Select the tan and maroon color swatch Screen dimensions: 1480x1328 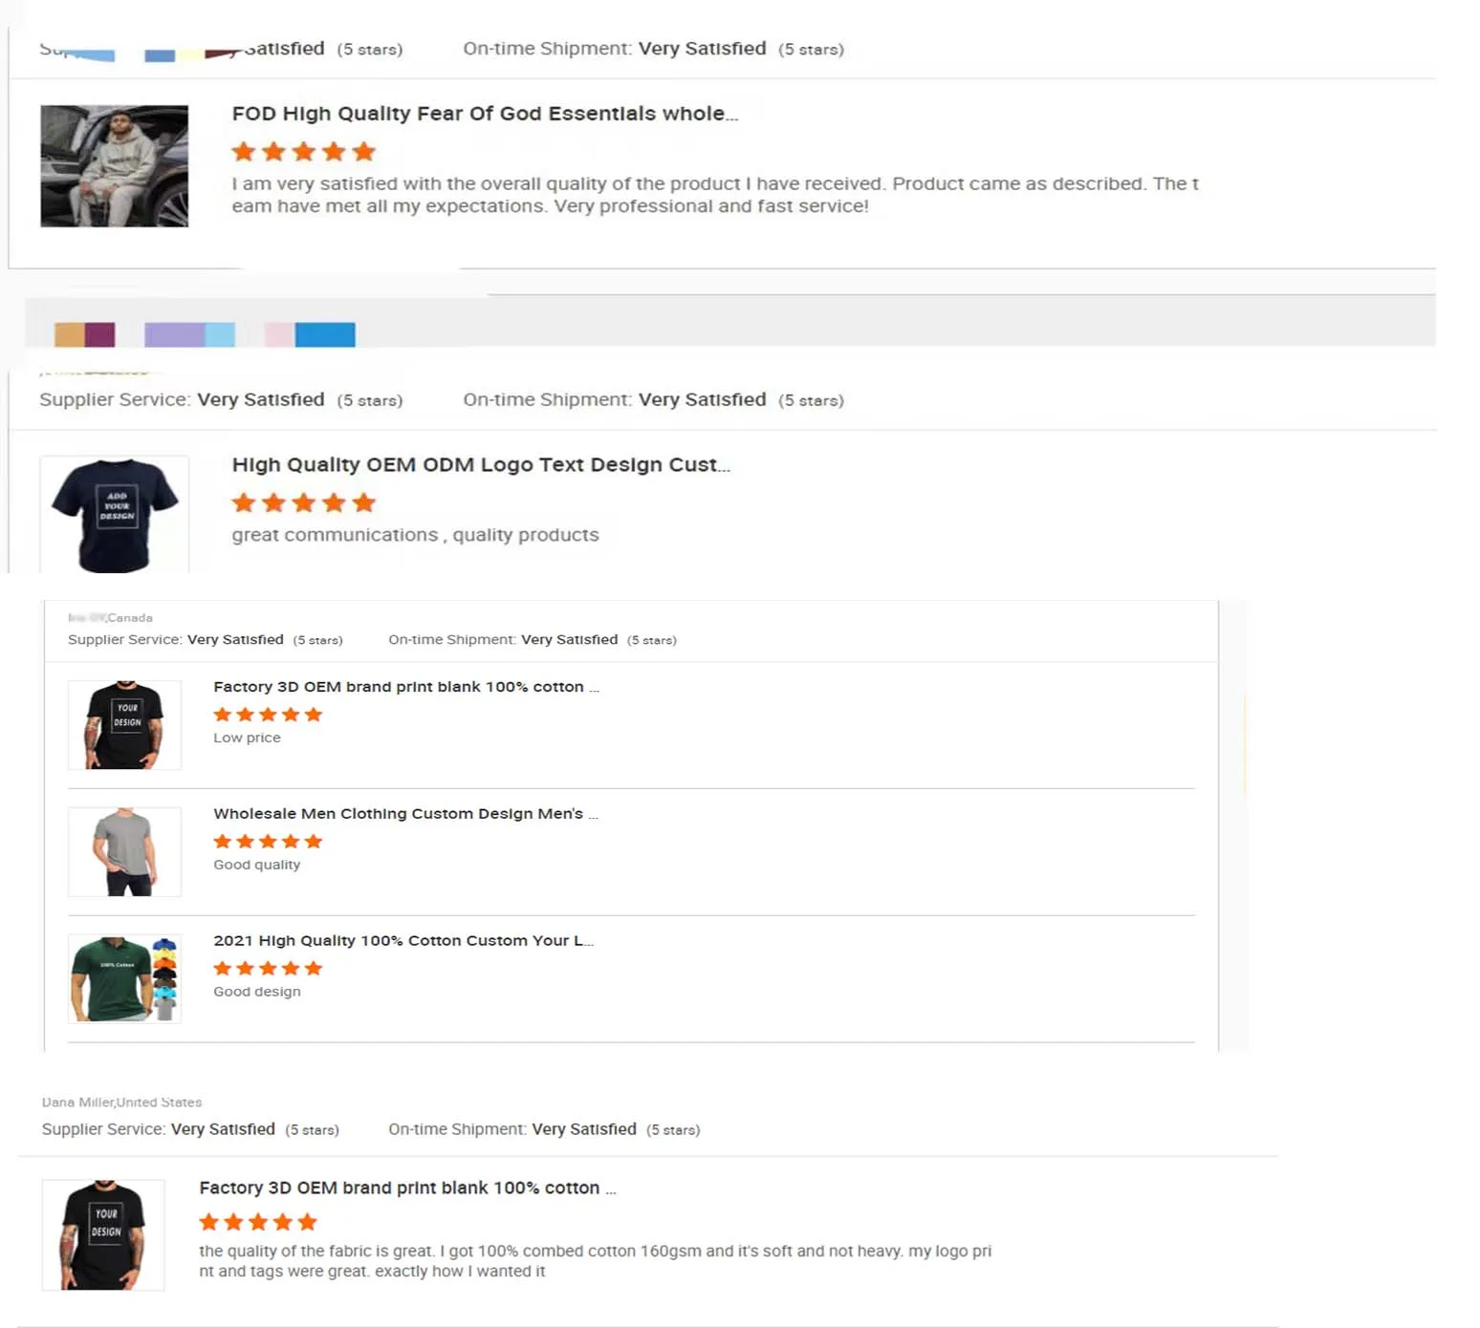pos(85,334)
